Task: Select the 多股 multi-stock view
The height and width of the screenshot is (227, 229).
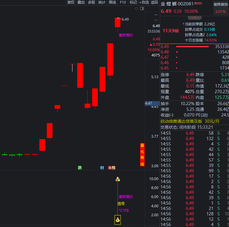Action: [92, 2]
